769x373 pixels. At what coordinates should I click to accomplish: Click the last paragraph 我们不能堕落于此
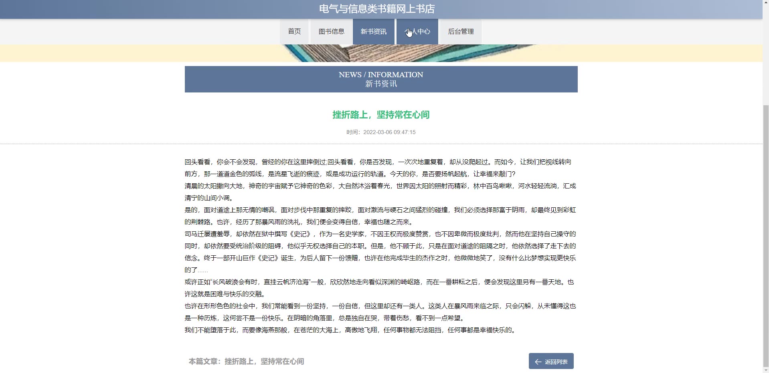(x=352, y=330)
